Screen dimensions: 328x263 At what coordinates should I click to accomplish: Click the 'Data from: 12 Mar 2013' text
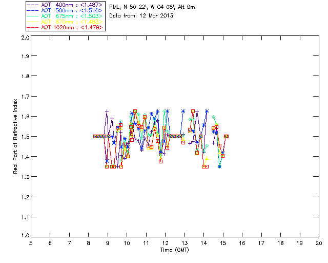(x=141, y=15)
